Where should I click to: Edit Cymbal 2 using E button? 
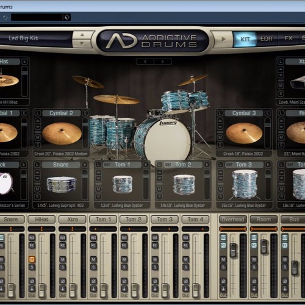click(85, 113)
